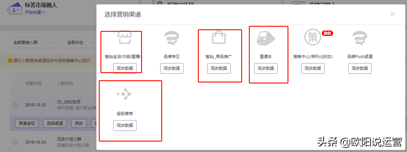Click 同步数据 under 策略中心
Image resolution: width=407 pixels, height=152 pixels.
[x=313, y=68]
